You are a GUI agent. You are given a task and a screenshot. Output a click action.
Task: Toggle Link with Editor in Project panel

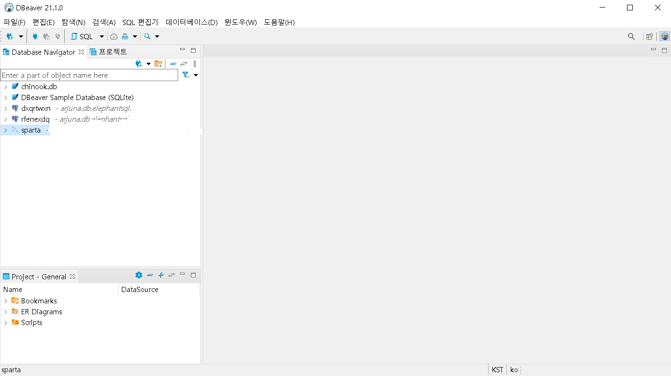pos(172,275)
